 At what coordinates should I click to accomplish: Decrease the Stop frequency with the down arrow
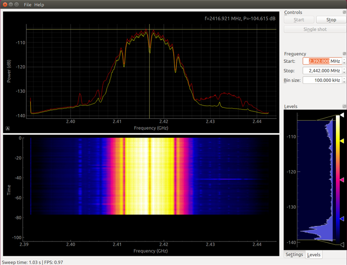(344, 72)
